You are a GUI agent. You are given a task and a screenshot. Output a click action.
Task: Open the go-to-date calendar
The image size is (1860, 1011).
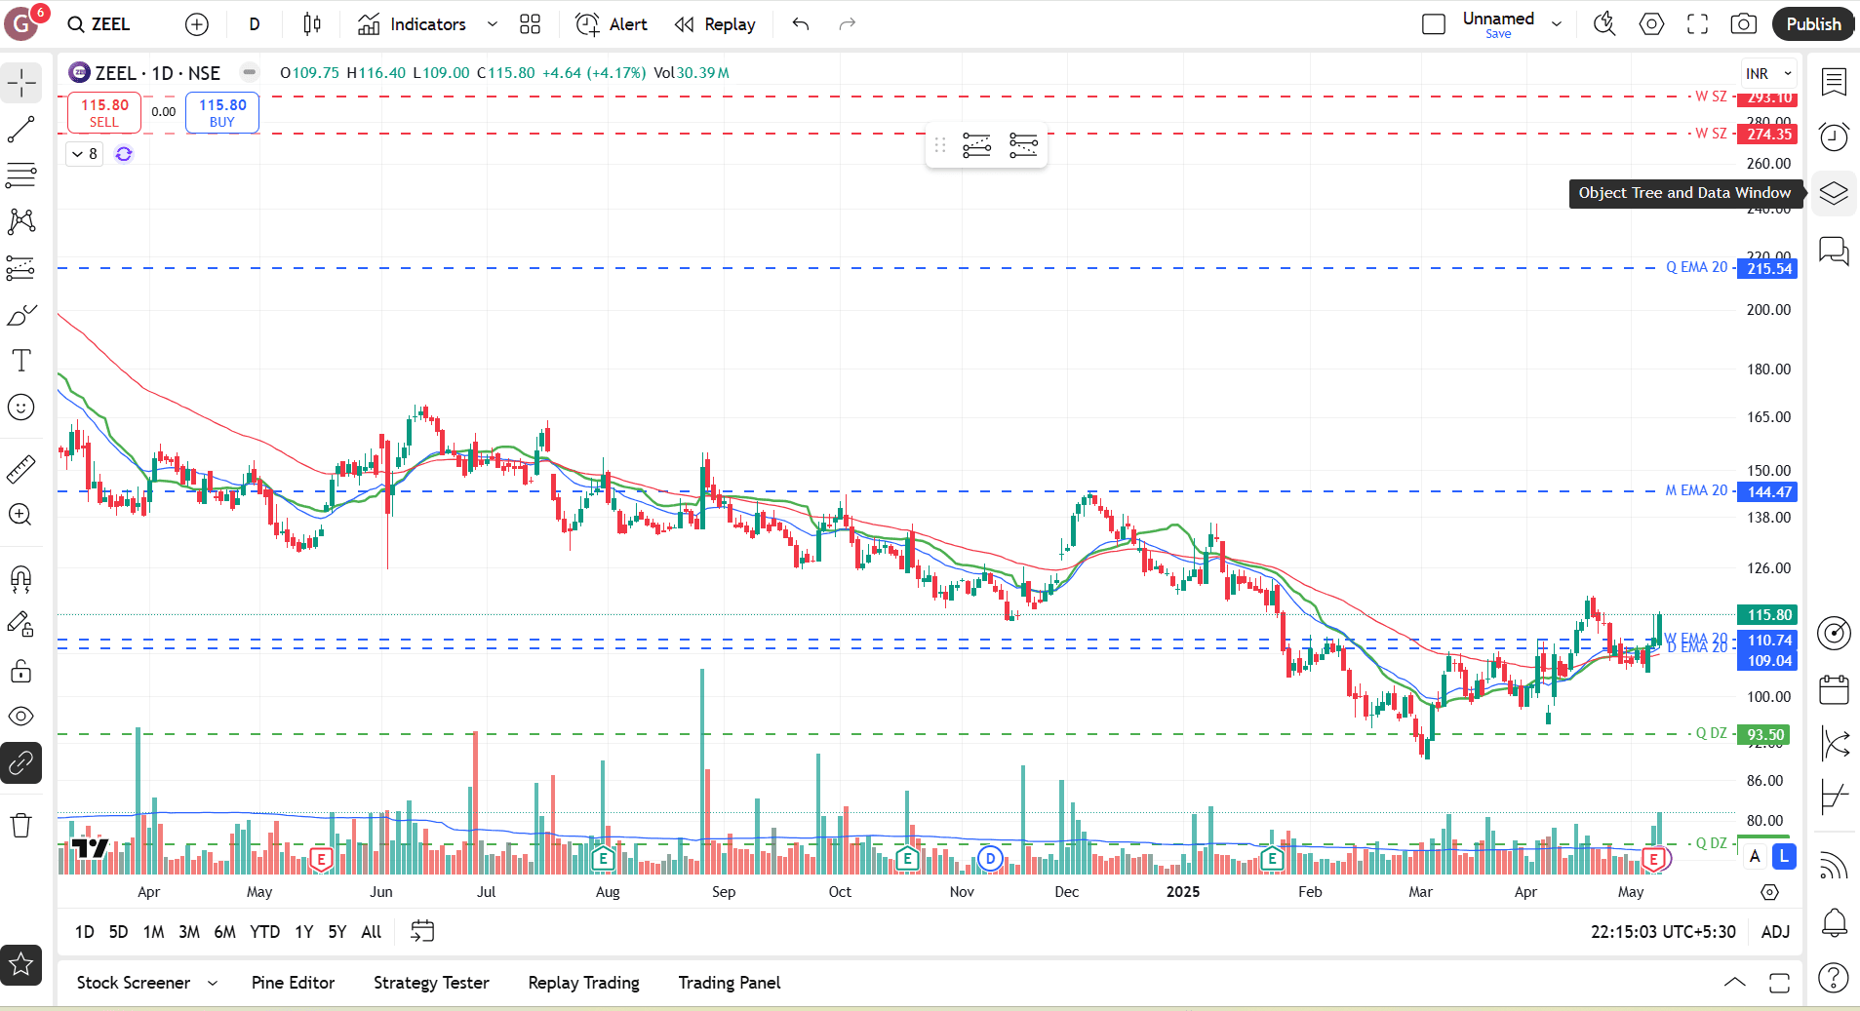pos(422,932)
